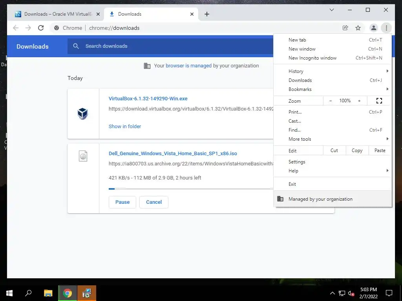This screenshot has height=301, width=402.
Task: Click the search tabs chevron in title bar
Action: tap(331, 10)
